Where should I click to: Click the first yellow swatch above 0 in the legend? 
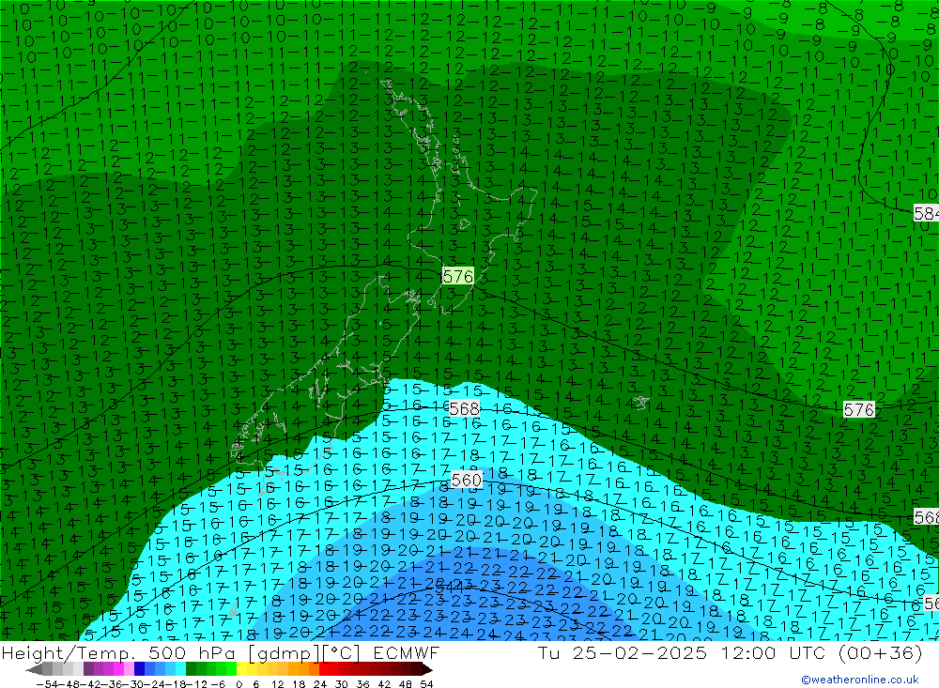(242, 669)
